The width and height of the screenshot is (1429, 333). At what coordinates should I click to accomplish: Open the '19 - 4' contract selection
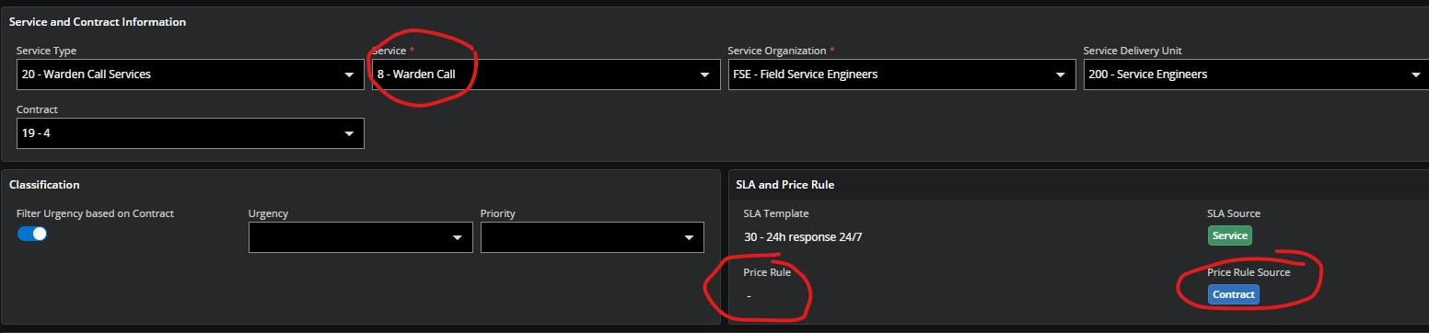191,133
